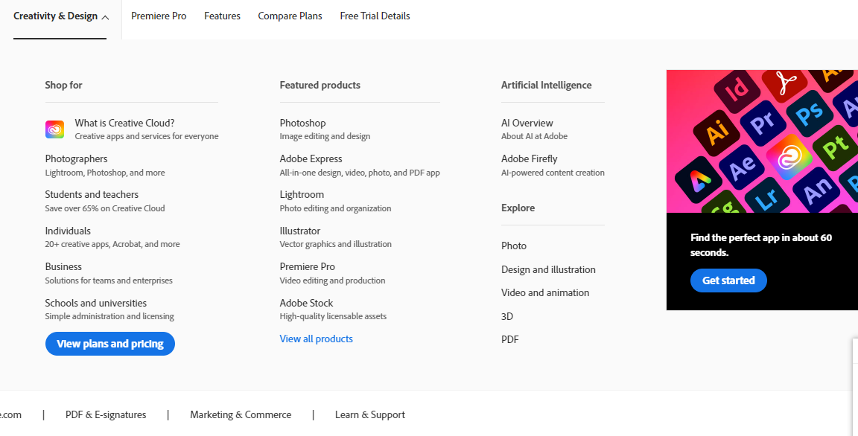Screen dimensions: 858x436
Task: Click the InDesign Id tile in banner
Action: (737, 89)
